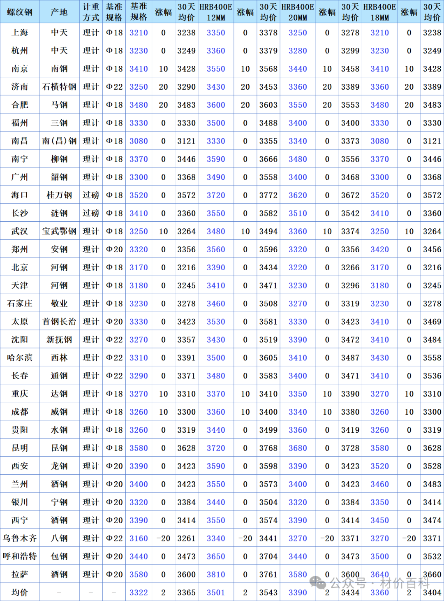Click the 螺纹钢 header cell
This screenshot has width=444, height=601.
tap(20, 12)
